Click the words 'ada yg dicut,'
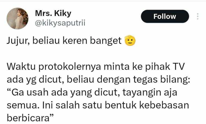The width and height of the screenshot is (206, 124). click(x=35, y=80)
